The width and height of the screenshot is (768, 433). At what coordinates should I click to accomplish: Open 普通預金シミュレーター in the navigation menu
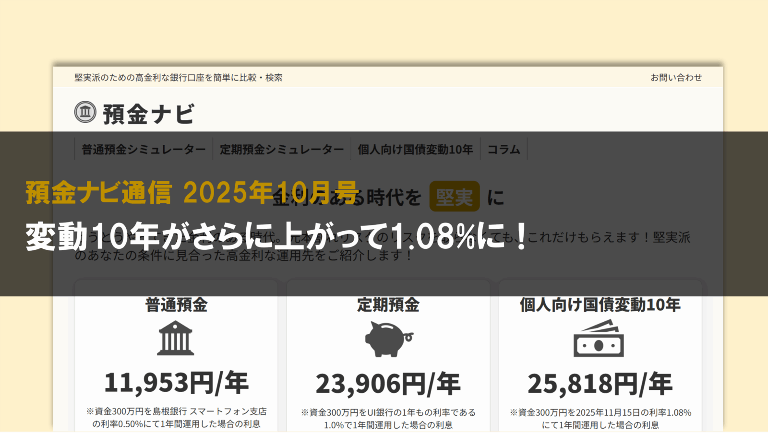pos(144,150)
